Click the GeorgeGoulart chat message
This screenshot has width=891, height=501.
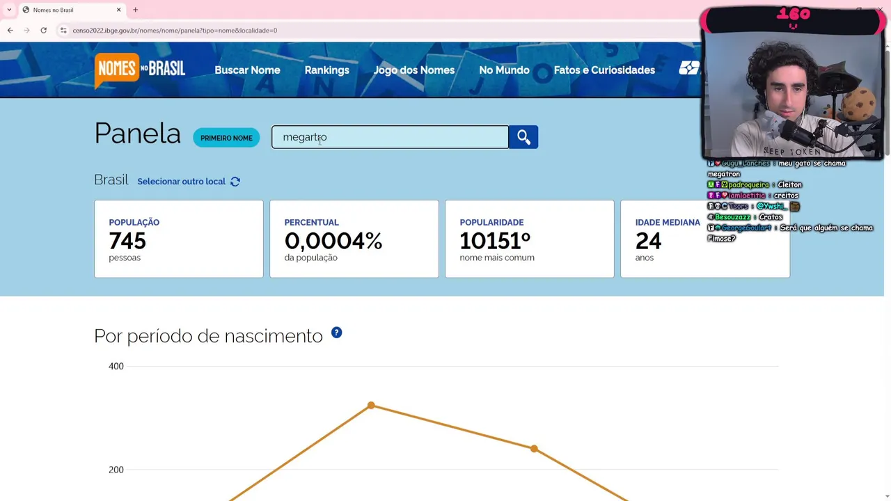click(790, 233)
